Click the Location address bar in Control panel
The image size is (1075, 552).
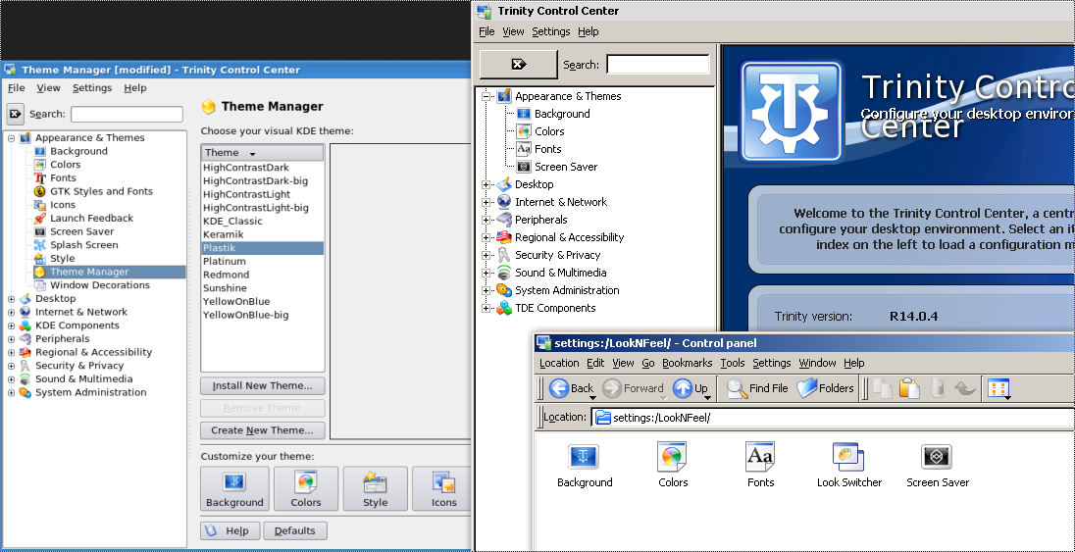point(833,417)
